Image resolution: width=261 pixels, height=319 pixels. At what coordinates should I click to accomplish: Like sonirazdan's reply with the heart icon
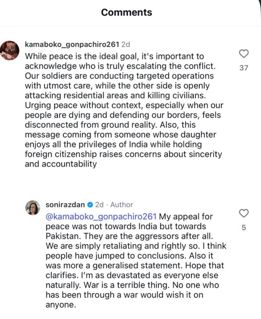(244, 214)
